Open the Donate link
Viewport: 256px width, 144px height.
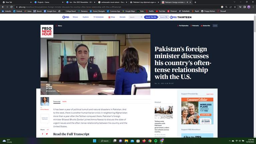coord(122,17)
